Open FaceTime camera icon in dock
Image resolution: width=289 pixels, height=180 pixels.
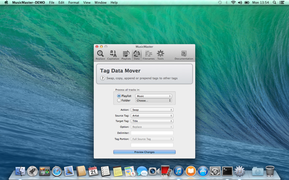point(154,171)
